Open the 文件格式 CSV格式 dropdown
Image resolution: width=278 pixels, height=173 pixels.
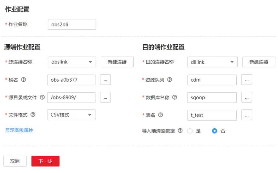pyautogui.click(x=71, y=115)
